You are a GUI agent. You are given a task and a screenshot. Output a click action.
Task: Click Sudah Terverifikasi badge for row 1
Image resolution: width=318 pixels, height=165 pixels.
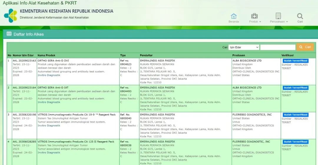295,61
